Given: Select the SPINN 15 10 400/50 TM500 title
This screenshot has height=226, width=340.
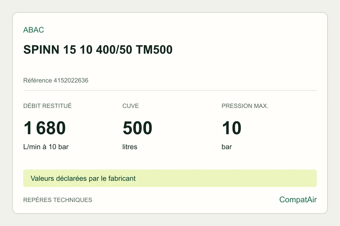Looking at the screenshot, I should [98, 50].
